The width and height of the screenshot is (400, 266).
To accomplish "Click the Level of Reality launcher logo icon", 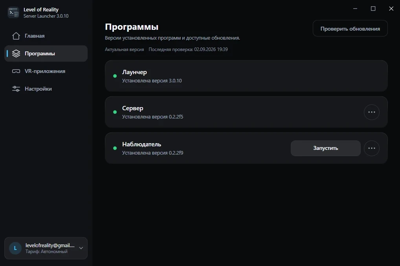I will (x=13, y=13).
